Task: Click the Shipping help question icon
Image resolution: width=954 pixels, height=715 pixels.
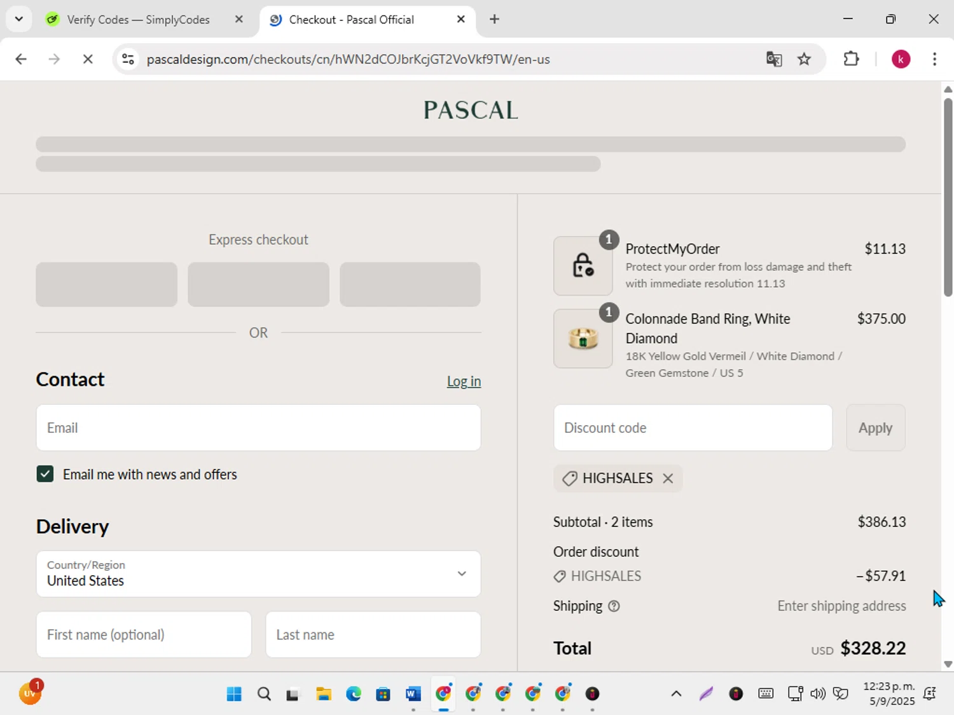Action: [x=614, y=606]
